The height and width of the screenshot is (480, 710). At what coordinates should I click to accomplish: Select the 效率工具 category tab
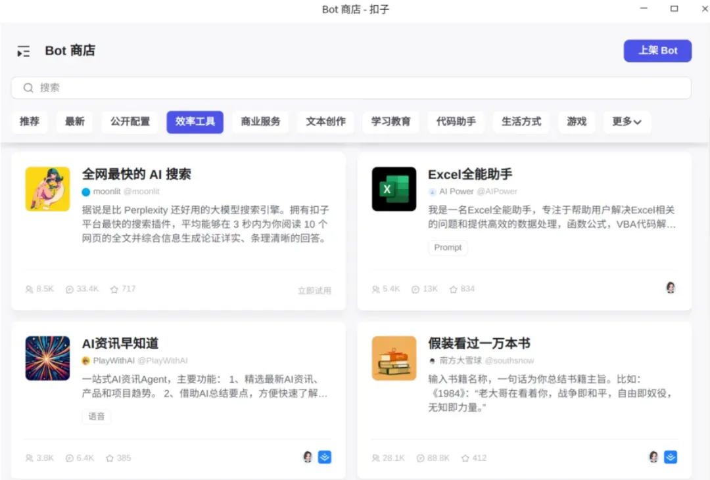195,121
